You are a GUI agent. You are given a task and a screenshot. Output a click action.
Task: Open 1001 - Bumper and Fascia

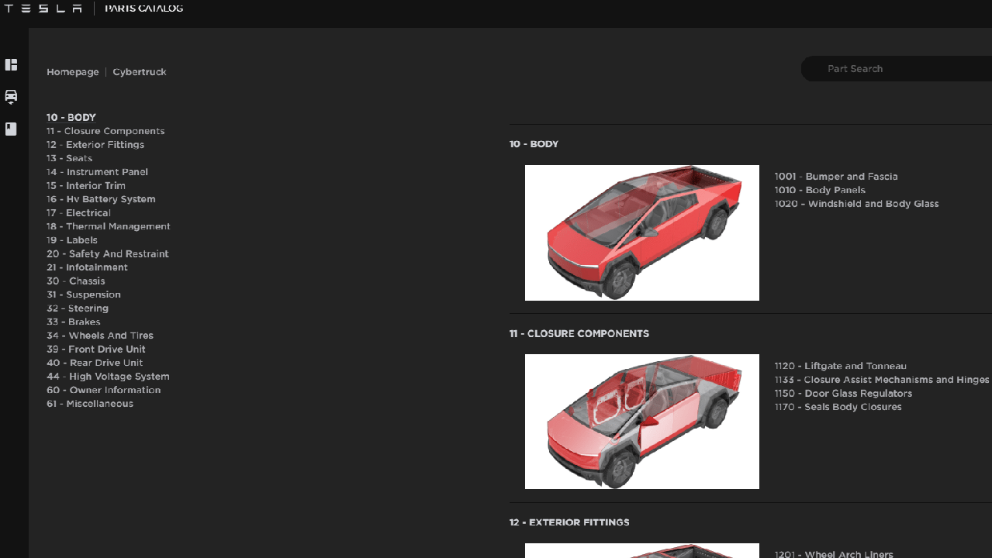point(836,177)
